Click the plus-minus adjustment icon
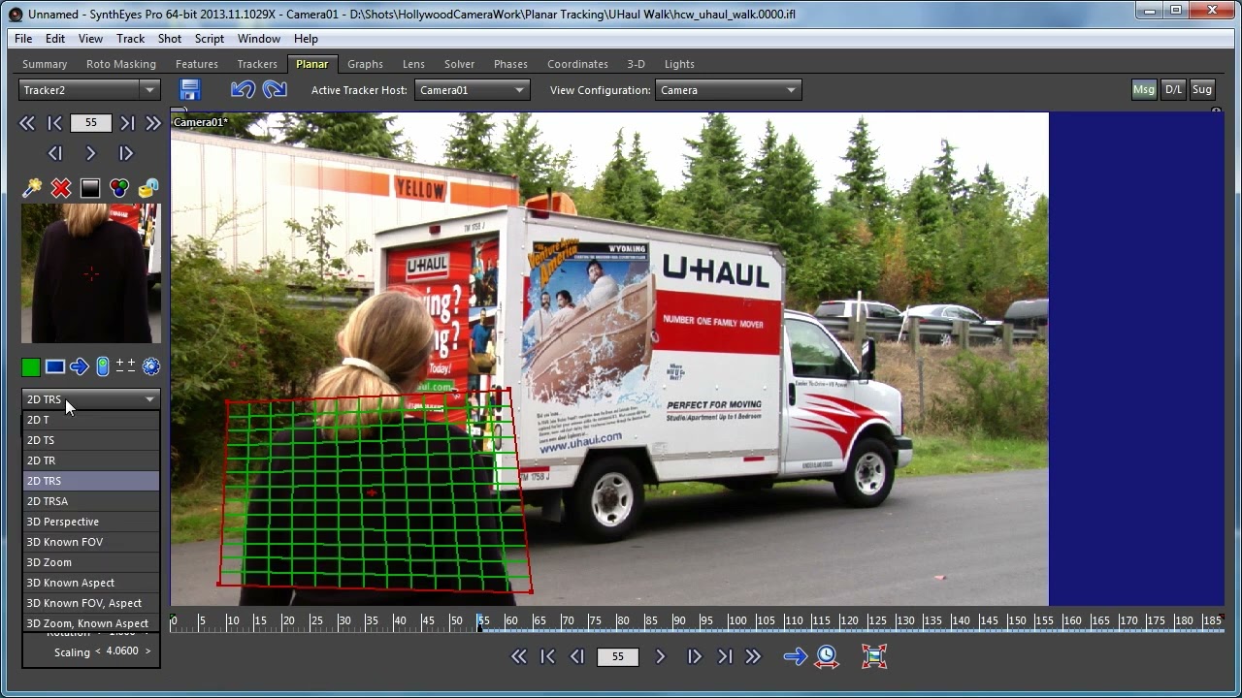 pos(126,365)
